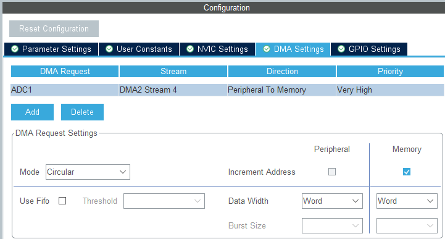Image resolution: width=445 pixels, height=239 pixels.
Task: Open the Peripheral Data Width dropdown
Action: [332, 201]
